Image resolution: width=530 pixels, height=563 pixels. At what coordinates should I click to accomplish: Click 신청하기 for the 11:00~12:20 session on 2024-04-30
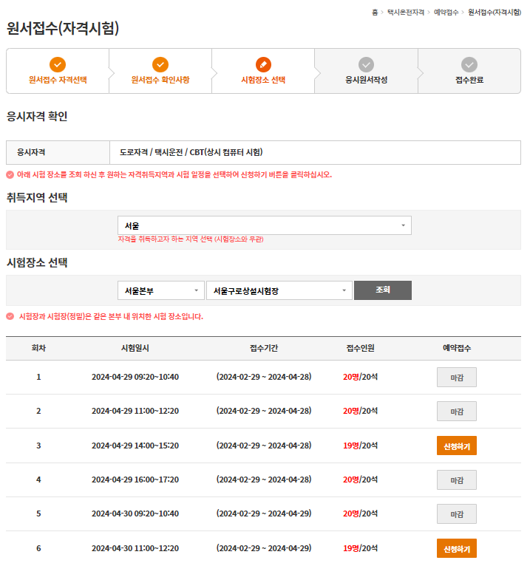coord(457,548)
